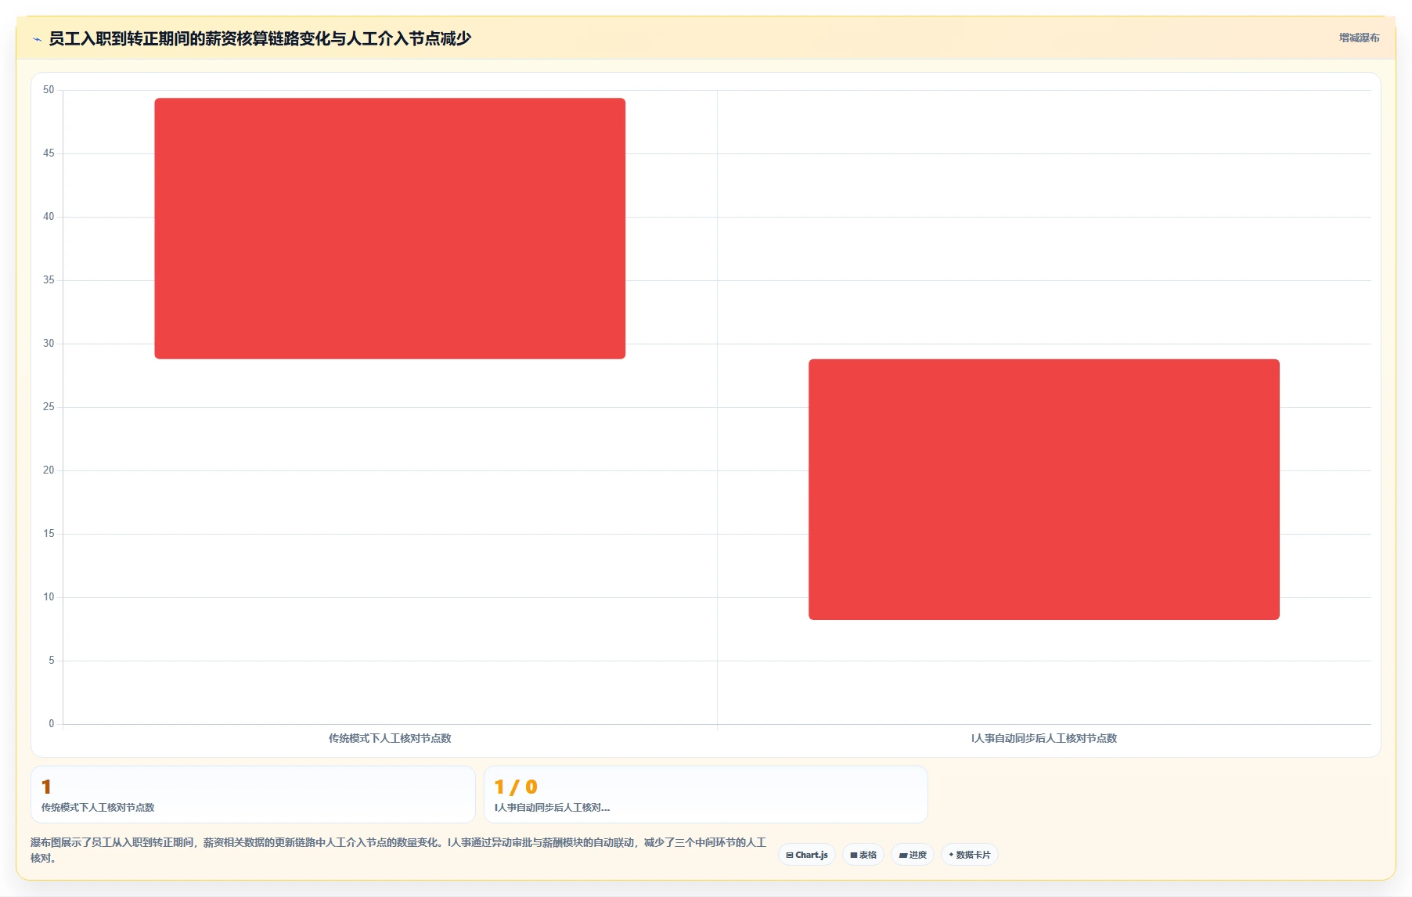1412x897 pixels.
Task: Click the y-axis tick label 40
Action: point(49,217)
